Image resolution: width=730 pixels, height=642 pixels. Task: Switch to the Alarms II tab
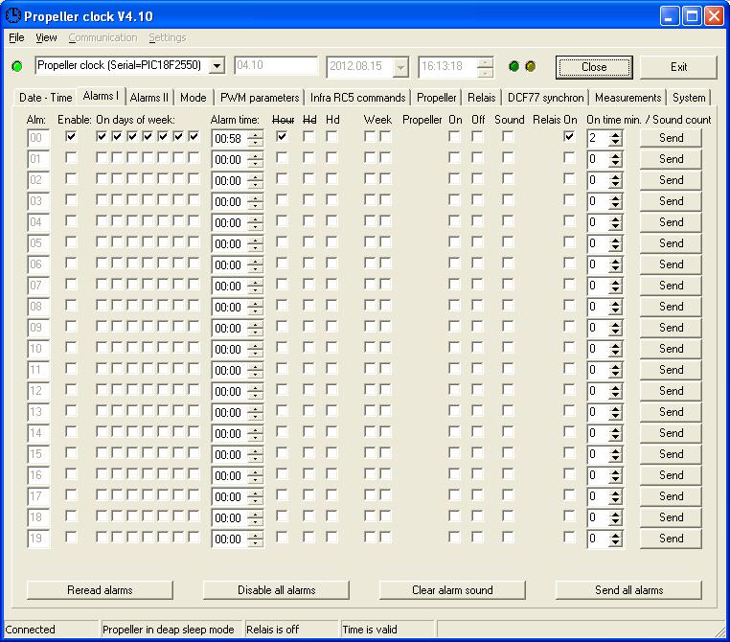click(x=149, y=98)
